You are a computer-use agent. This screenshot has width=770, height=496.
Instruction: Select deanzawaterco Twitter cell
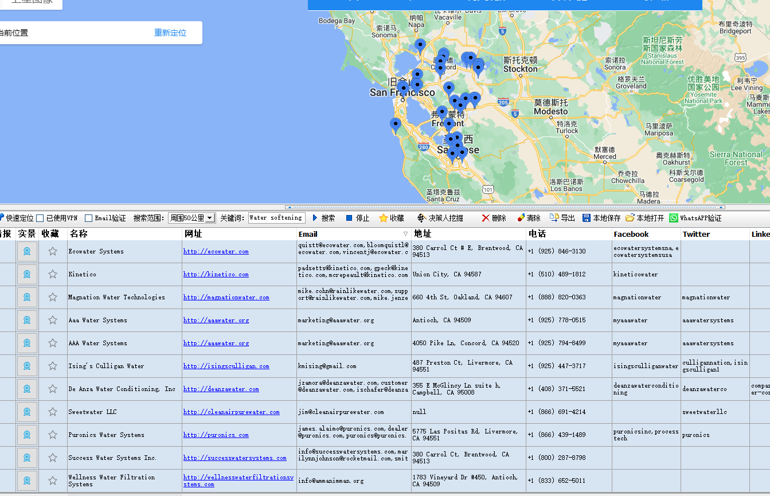coord(715,389)
